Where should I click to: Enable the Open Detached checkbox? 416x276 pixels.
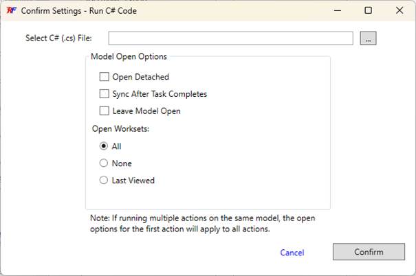click(x=105, y=77)
